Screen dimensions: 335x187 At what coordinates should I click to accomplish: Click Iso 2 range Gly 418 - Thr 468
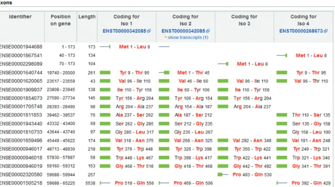click(x=194, y=166)
